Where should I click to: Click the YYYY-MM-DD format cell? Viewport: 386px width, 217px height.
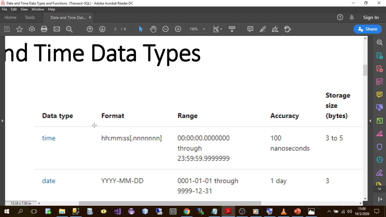pos(122,181)
